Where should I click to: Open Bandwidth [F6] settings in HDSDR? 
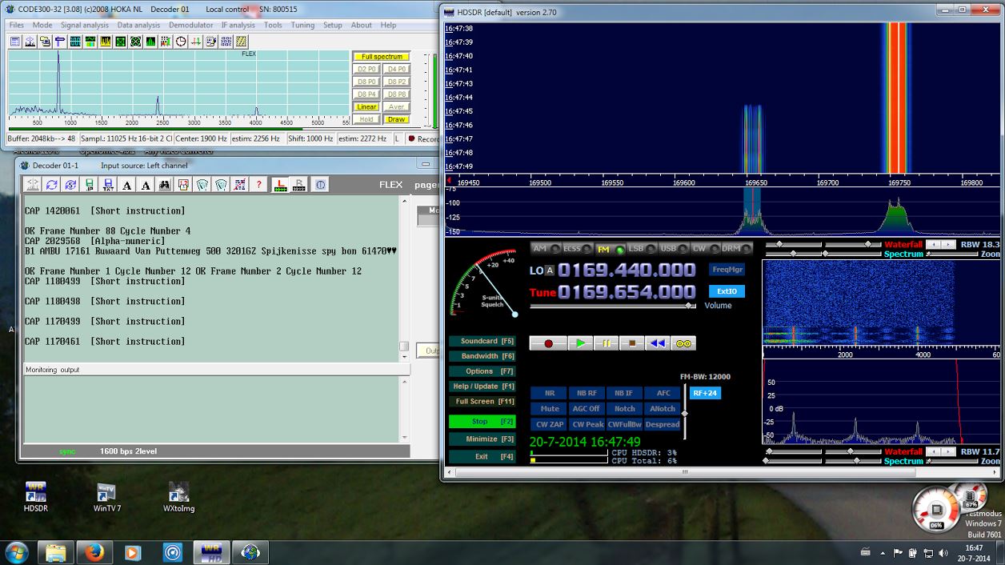tap(481, 356)
